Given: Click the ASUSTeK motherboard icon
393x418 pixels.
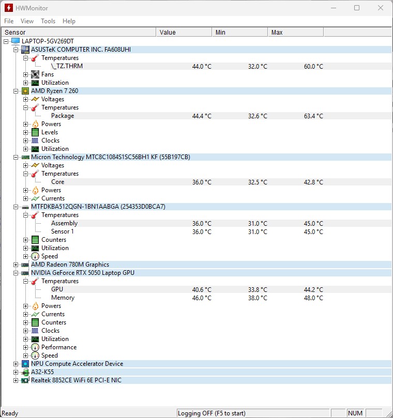Looking at the screenshot, I should coord(25,49).
